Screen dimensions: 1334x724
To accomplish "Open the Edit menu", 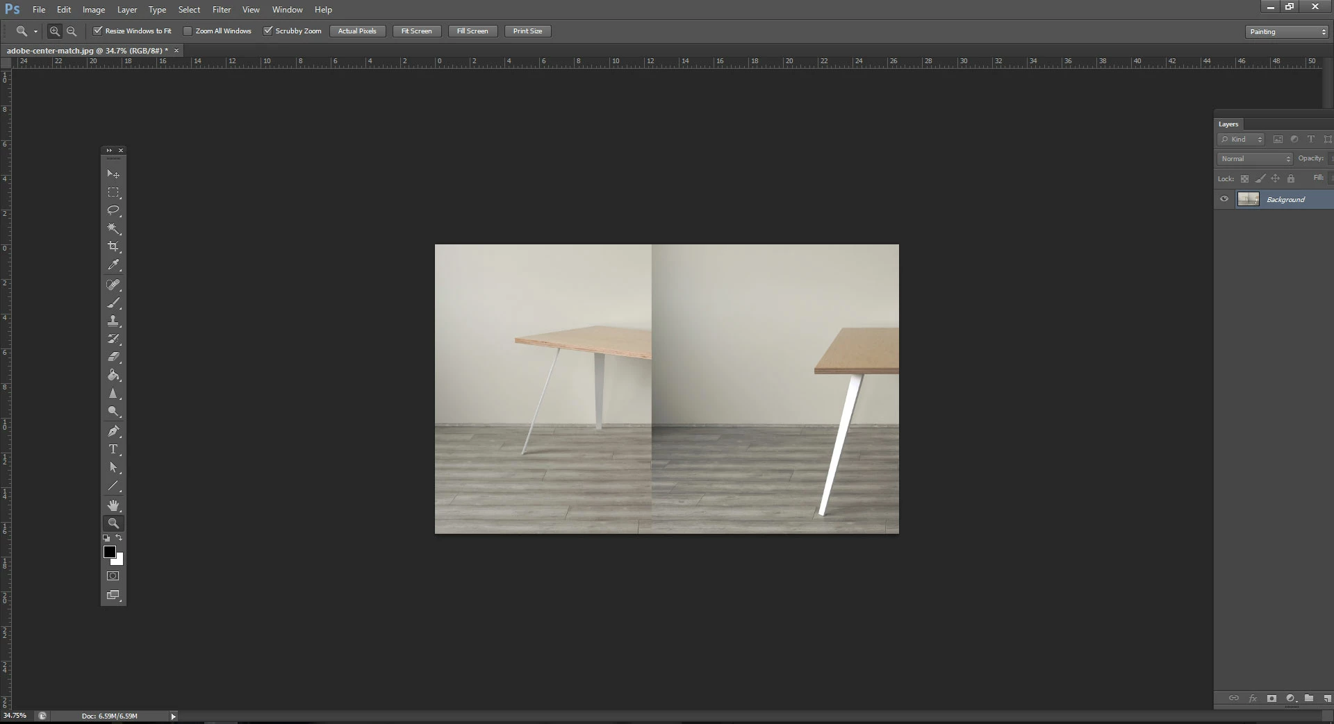I will tap(64, 10).
